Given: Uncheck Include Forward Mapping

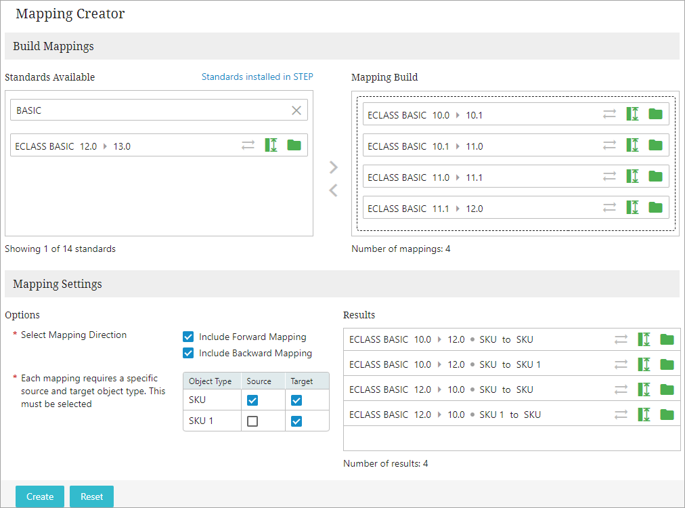Looking at the screenshot, I should point(188,337).
